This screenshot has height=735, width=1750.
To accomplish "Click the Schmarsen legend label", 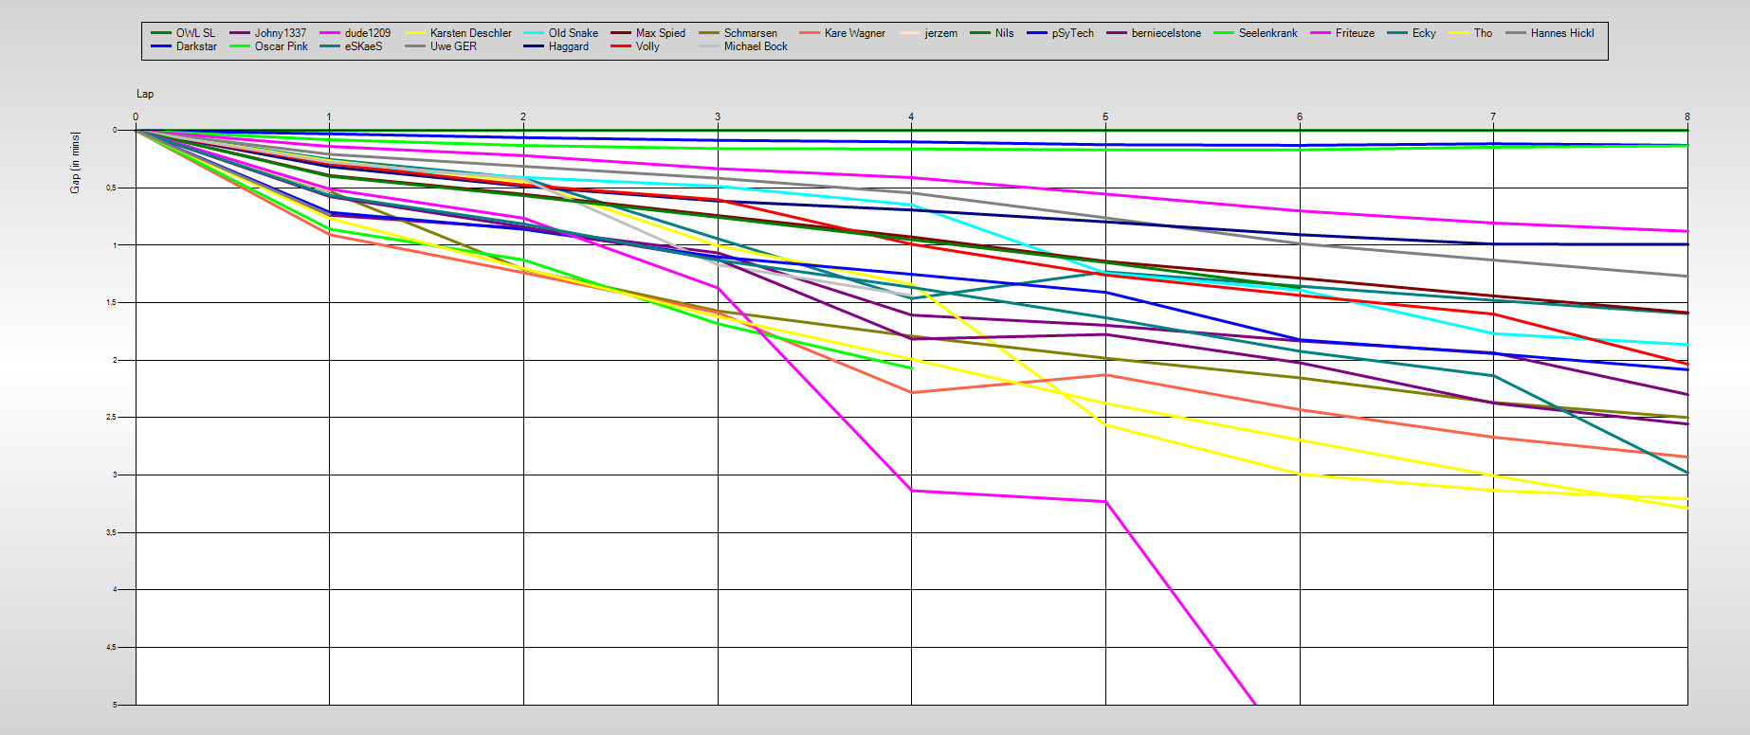I will coord(751,33).
